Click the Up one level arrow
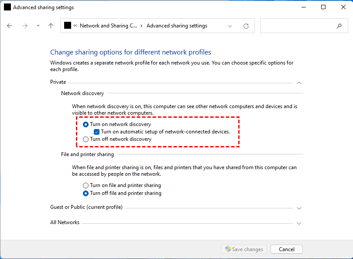This screenshot has height=259, width=353. tap(51, 26)
